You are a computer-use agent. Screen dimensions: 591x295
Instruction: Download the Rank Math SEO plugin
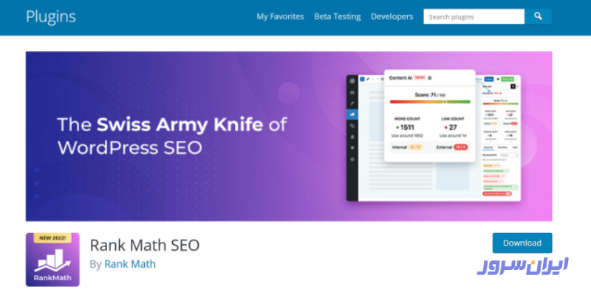(x=522, y=243)
